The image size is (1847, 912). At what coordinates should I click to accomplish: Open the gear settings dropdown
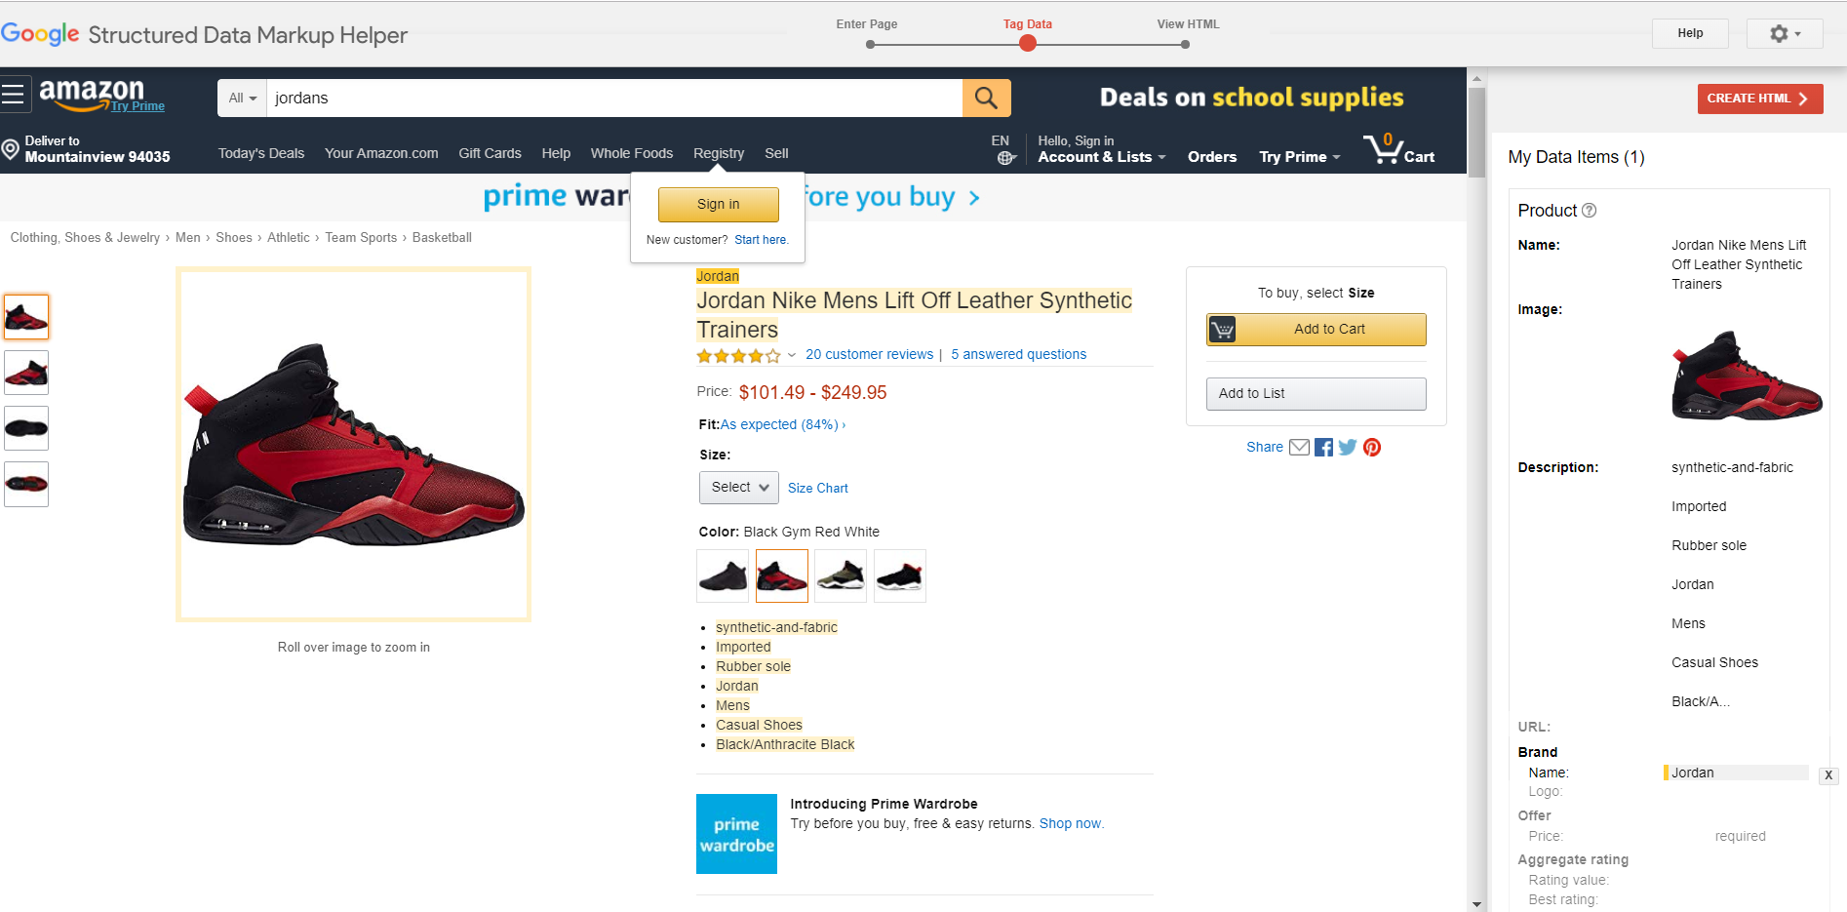1784,34
